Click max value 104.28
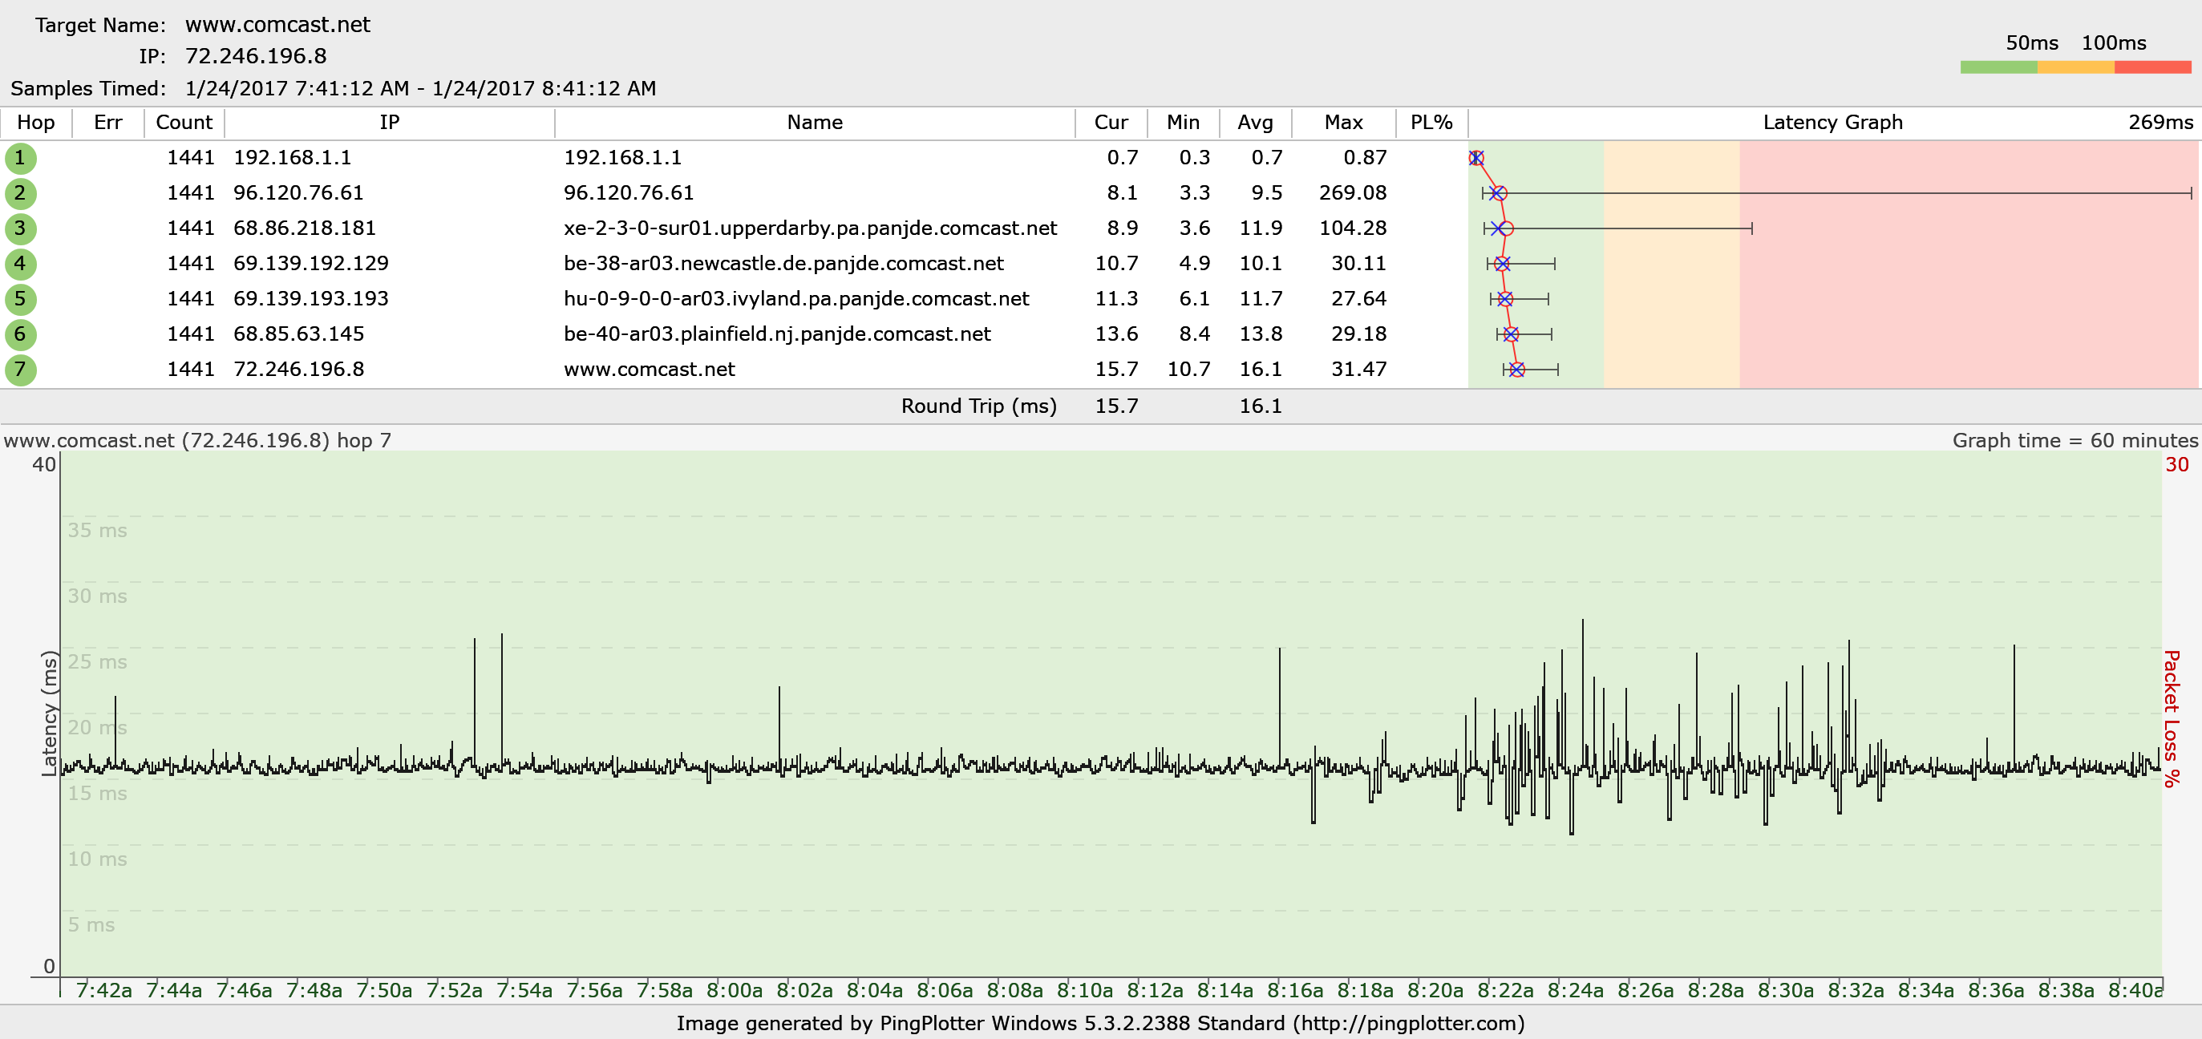Viewport: 2202px width, 1039px height. click(1352, 228)
